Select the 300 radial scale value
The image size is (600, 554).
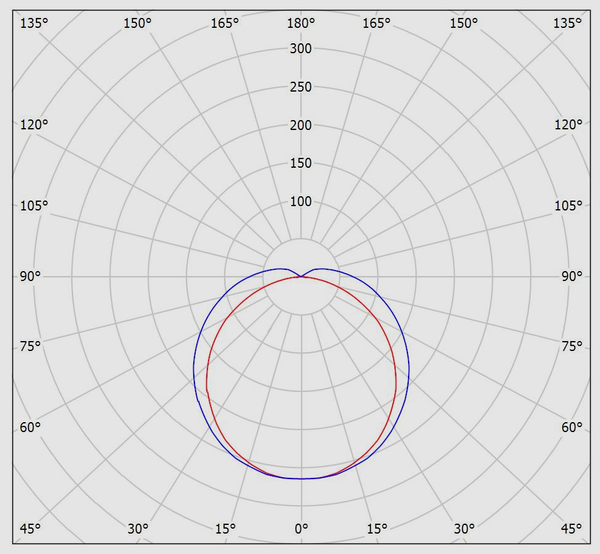pyautogui.click(x=301, y=48)
